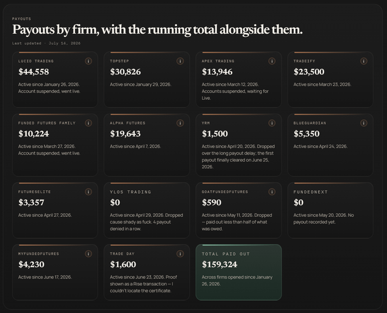Click Apex Accounts suspended, waiting for Live note

[x=235, y=94]
